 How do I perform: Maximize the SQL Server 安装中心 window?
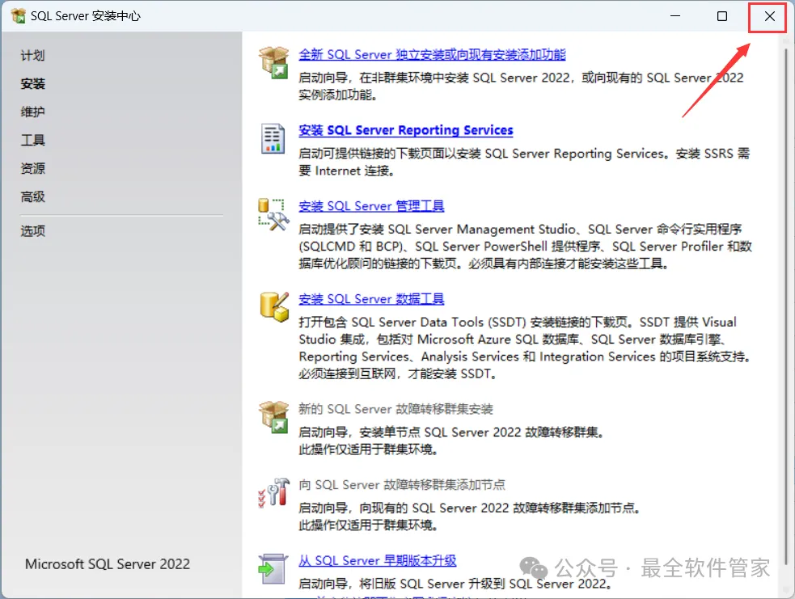pyautogui.click(x=722, y=15)
